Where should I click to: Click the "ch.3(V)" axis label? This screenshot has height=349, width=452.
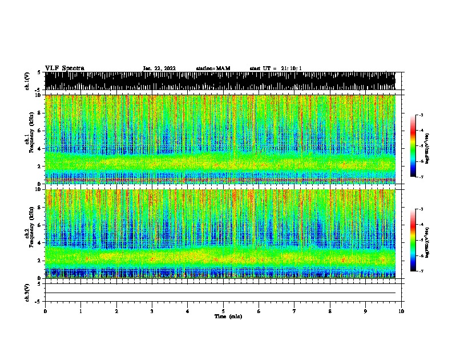pyautogui.click(x=27, y=293)
